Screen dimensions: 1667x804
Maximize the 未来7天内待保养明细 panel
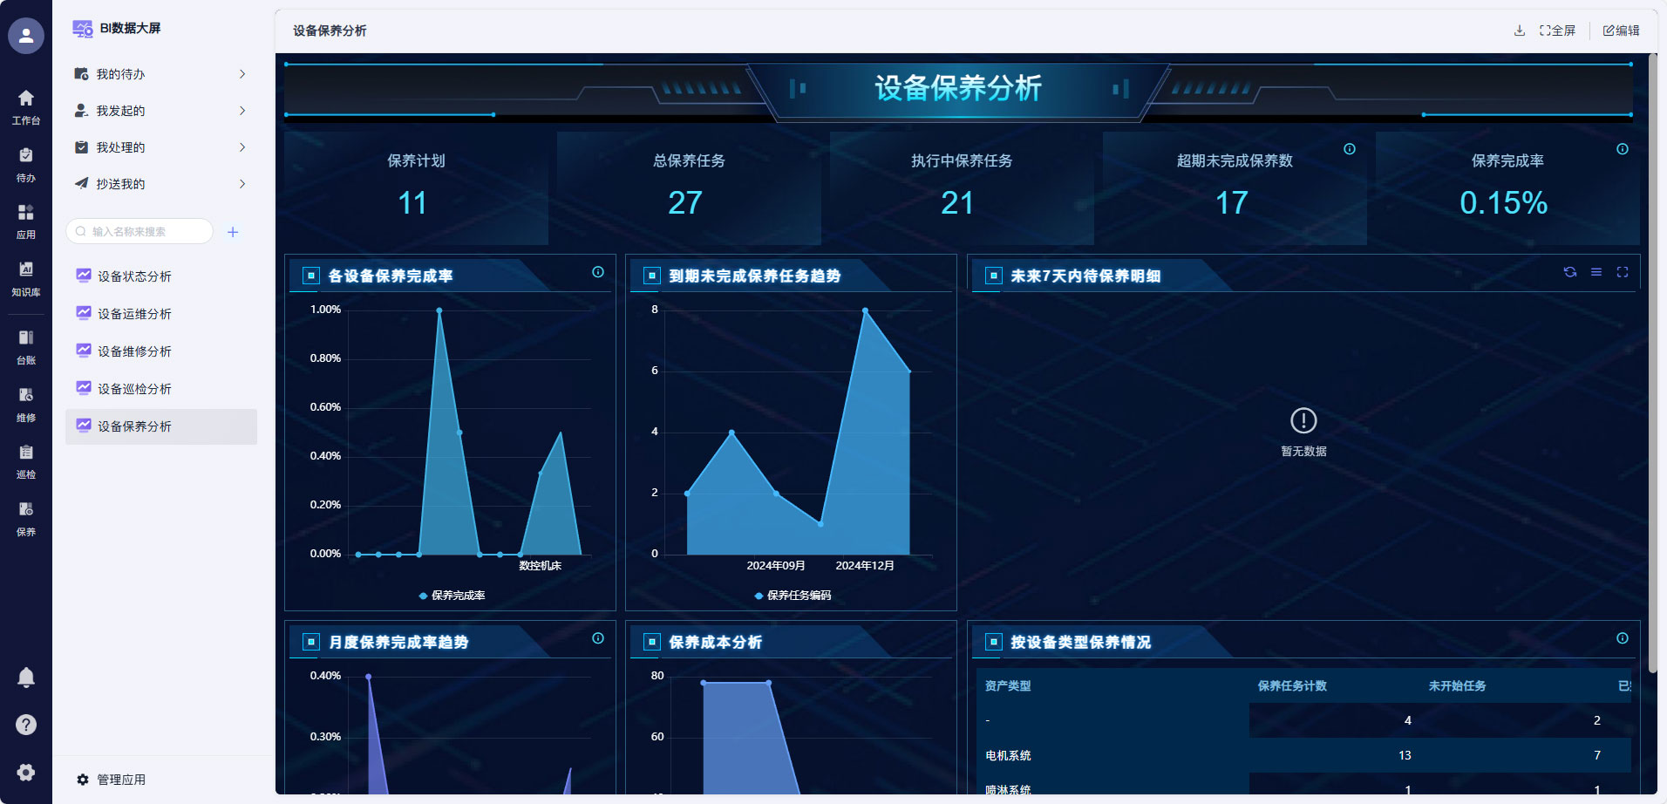pos(1623,272)
